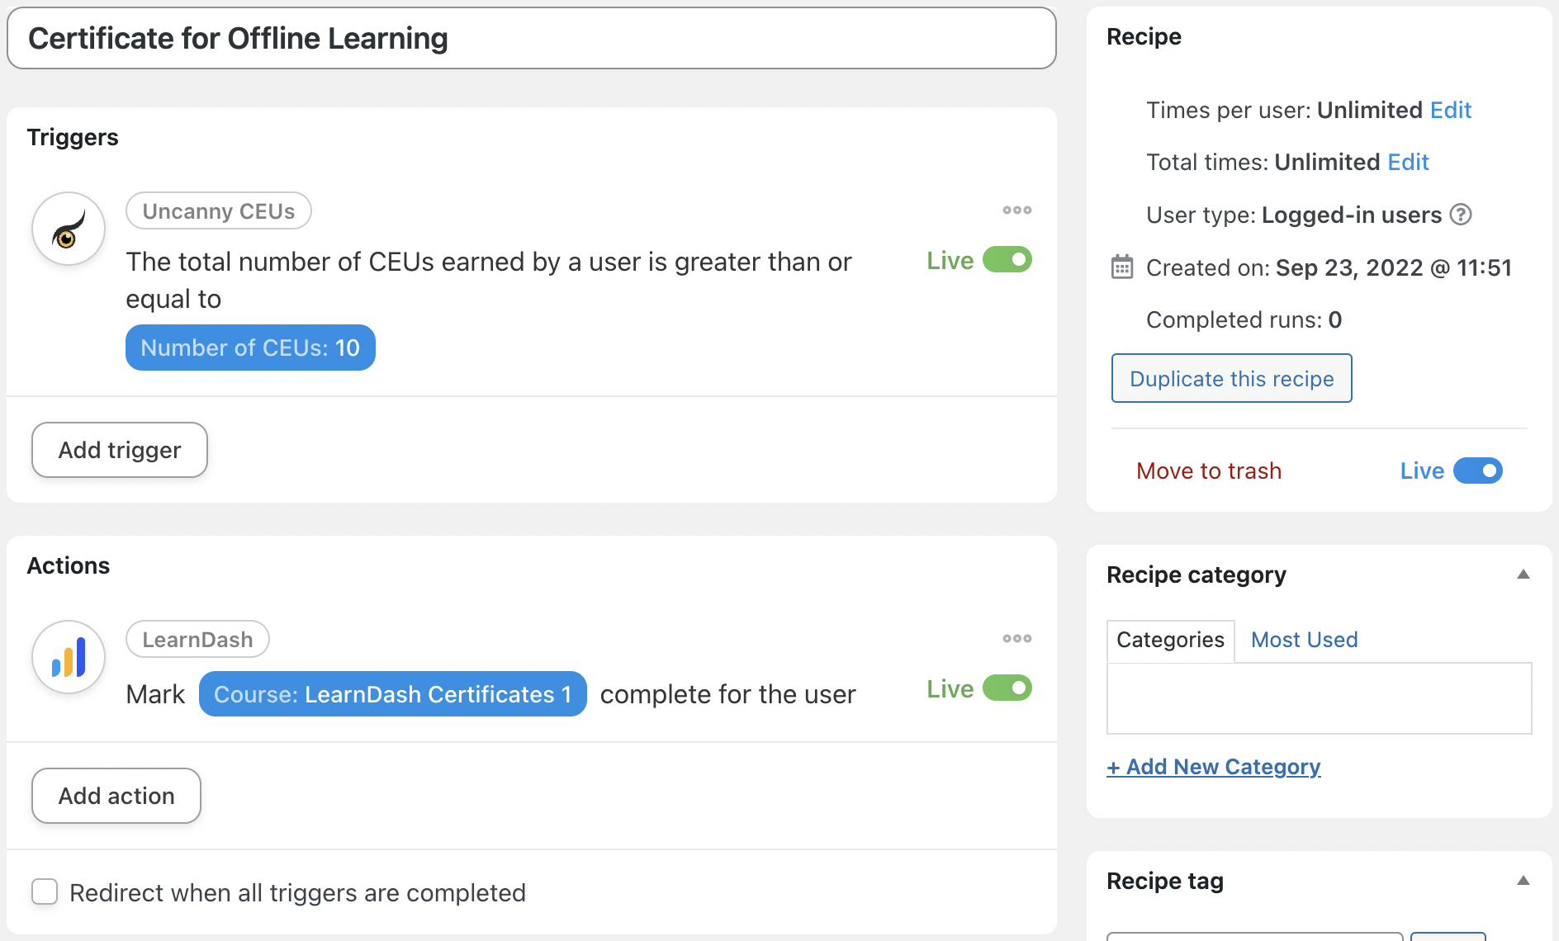
Task: Select the Number of CEUs: 10 token
Action: click(250, 348)
